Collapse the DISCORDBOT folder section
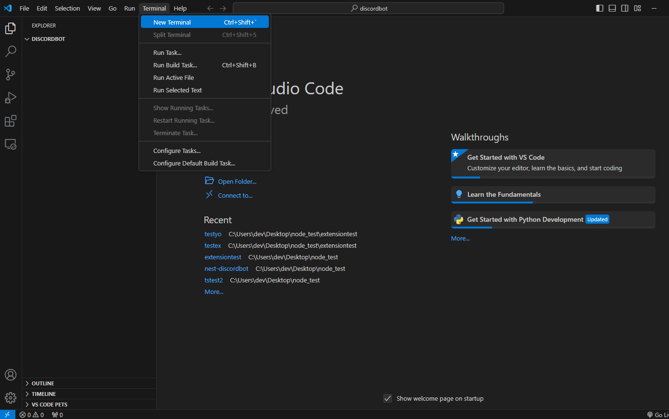Screen dimensions: 669x419 click(x=89, y=39)
